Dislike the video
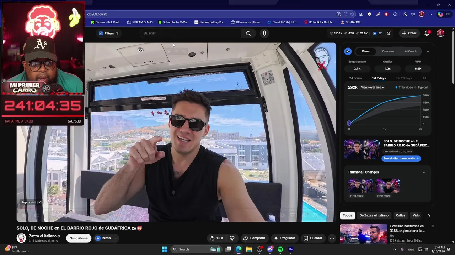Viewport: 455px width, 255px height. 232,238
